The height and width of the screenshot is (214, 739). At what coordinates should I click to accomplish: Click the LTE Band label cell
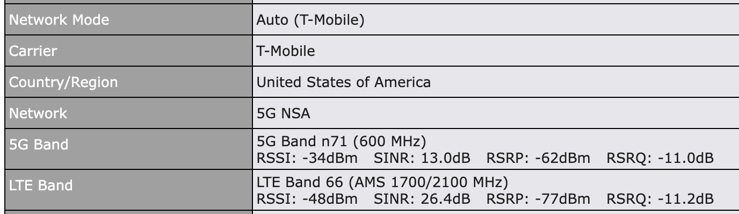click(x=126, y=186)
